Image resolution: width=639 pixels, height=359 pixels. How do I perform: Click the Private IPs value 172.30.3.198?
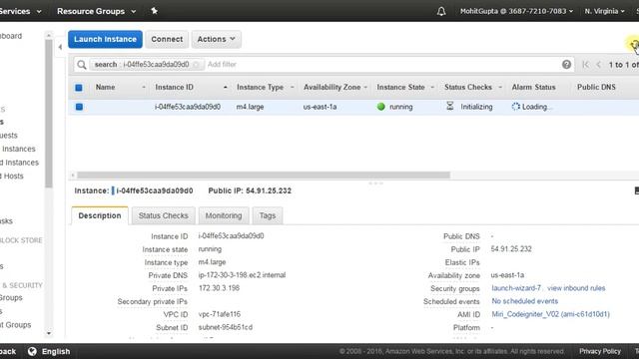pos(219,288)
